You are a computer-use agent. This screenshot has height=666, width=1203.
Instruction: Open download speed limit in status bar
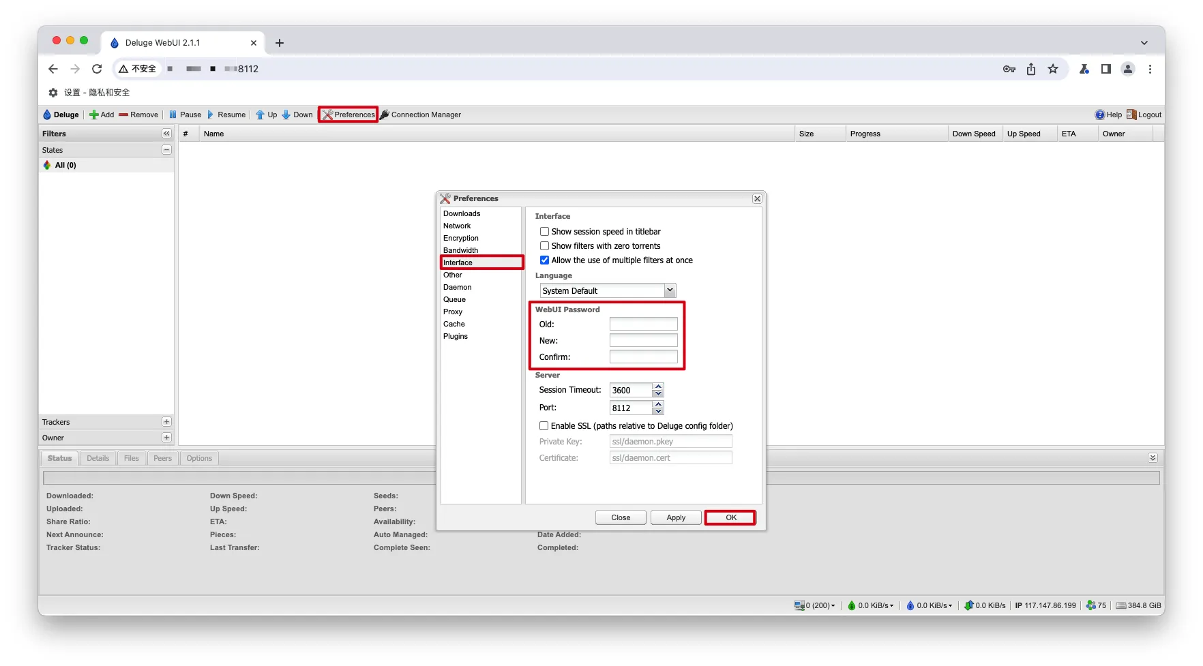pyautogui.click(x=870, y=605)
